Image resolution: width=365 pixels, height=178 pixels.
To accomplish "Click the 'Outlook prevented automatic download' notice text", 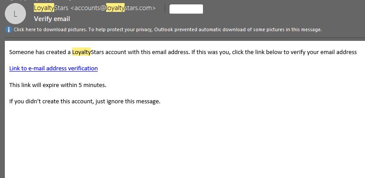I will (238, 30).
